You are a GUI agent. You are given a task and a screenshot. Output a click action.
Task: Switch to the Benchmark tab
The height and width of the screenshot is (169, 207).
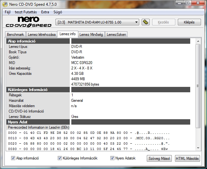16,35
